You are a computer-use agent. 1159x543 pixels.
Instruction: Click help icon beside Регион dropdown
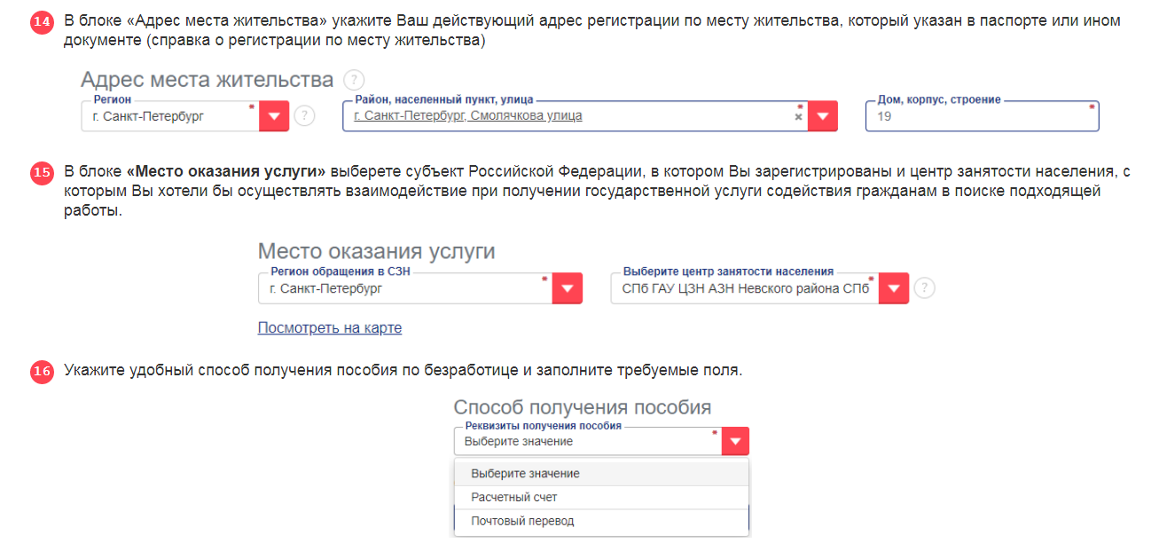304,116
